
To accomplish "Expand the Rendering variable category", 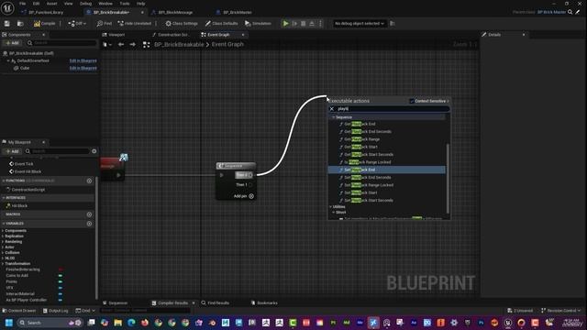I will (x=3, y=242).
